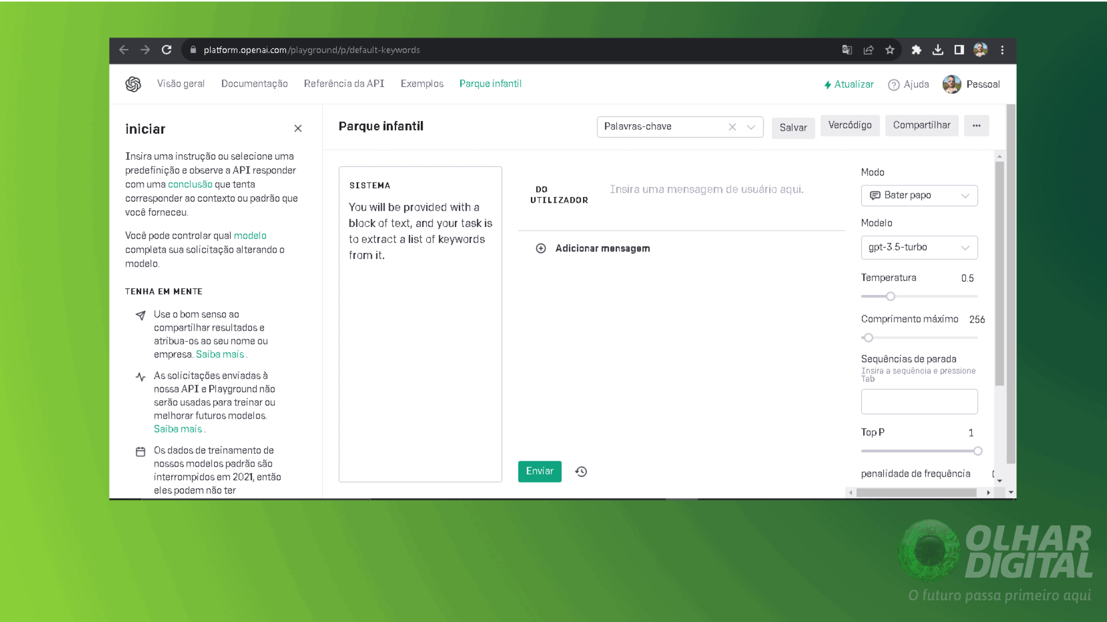Open Saiba mais about API training data
Viewport: 1107px width, 622px height.
pos(178,429)
